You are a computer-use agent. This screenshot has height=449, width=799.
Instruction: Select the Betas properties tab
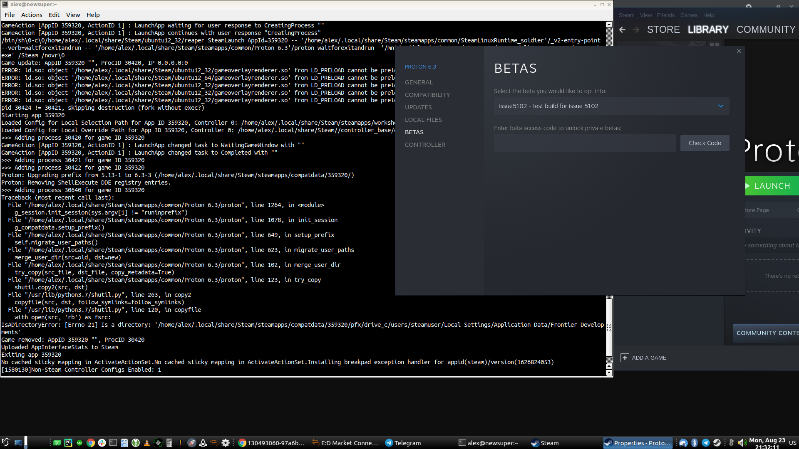click(x=414, y=132)
